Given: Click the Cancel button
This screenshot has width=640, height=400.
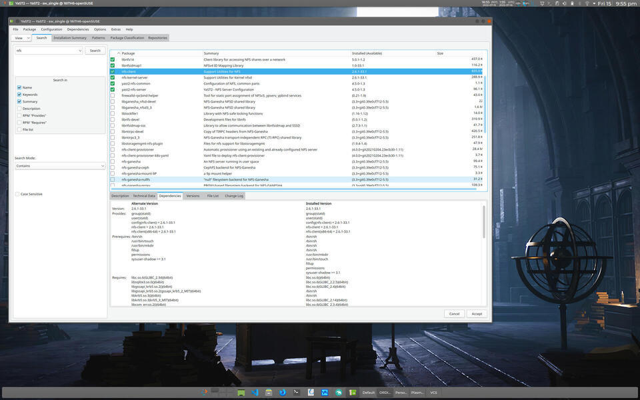Looking at the screenshot, I should 454,314.
